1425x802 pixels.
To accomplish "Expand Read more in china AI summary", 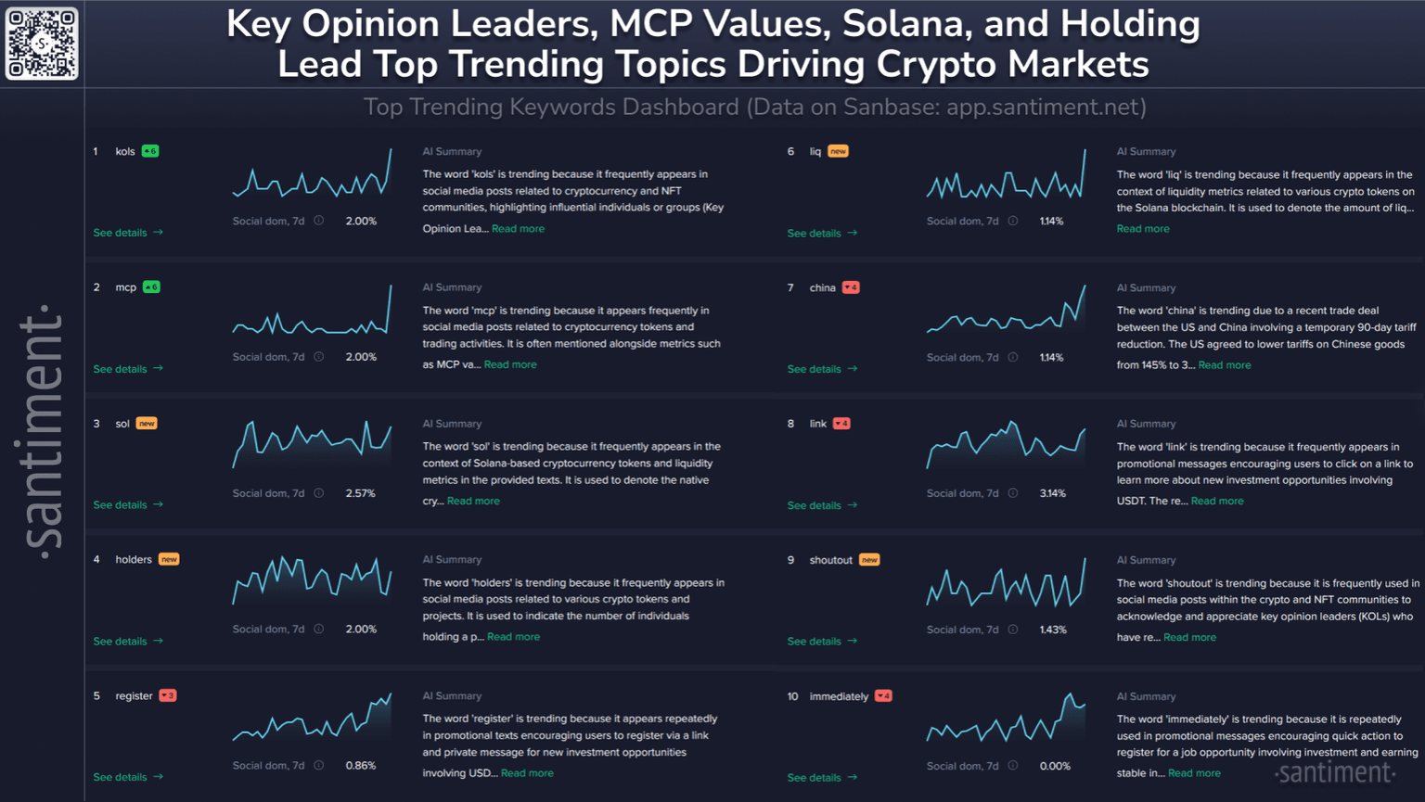I will point(1224,365).
